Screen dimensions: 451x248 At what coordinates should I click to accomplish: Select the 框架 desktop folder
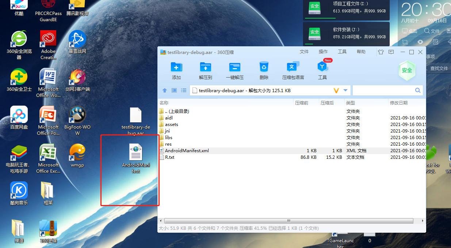pos(48,193)
